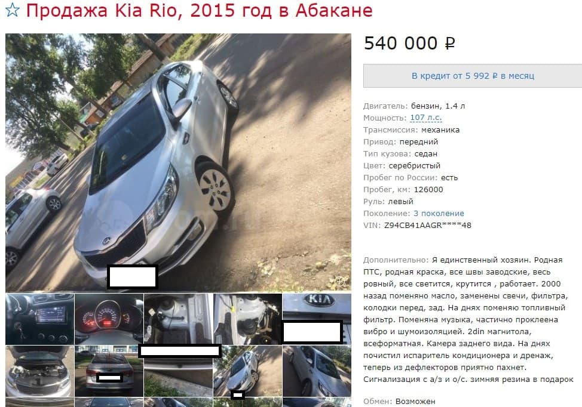View front corner angle car thumbnail

(x=247, y=371)
